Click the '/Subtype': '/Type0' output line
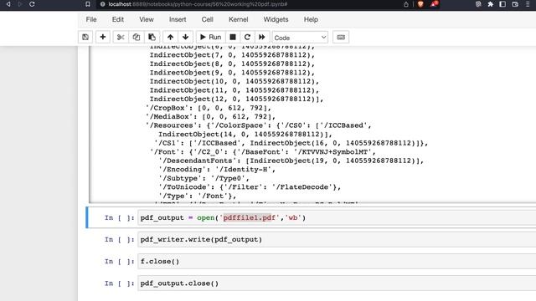The width and height of the screenshot is (536, 301). tap(204, 178)
